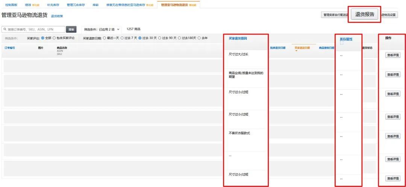Click the dark 搜索 button

coord(71,30)
